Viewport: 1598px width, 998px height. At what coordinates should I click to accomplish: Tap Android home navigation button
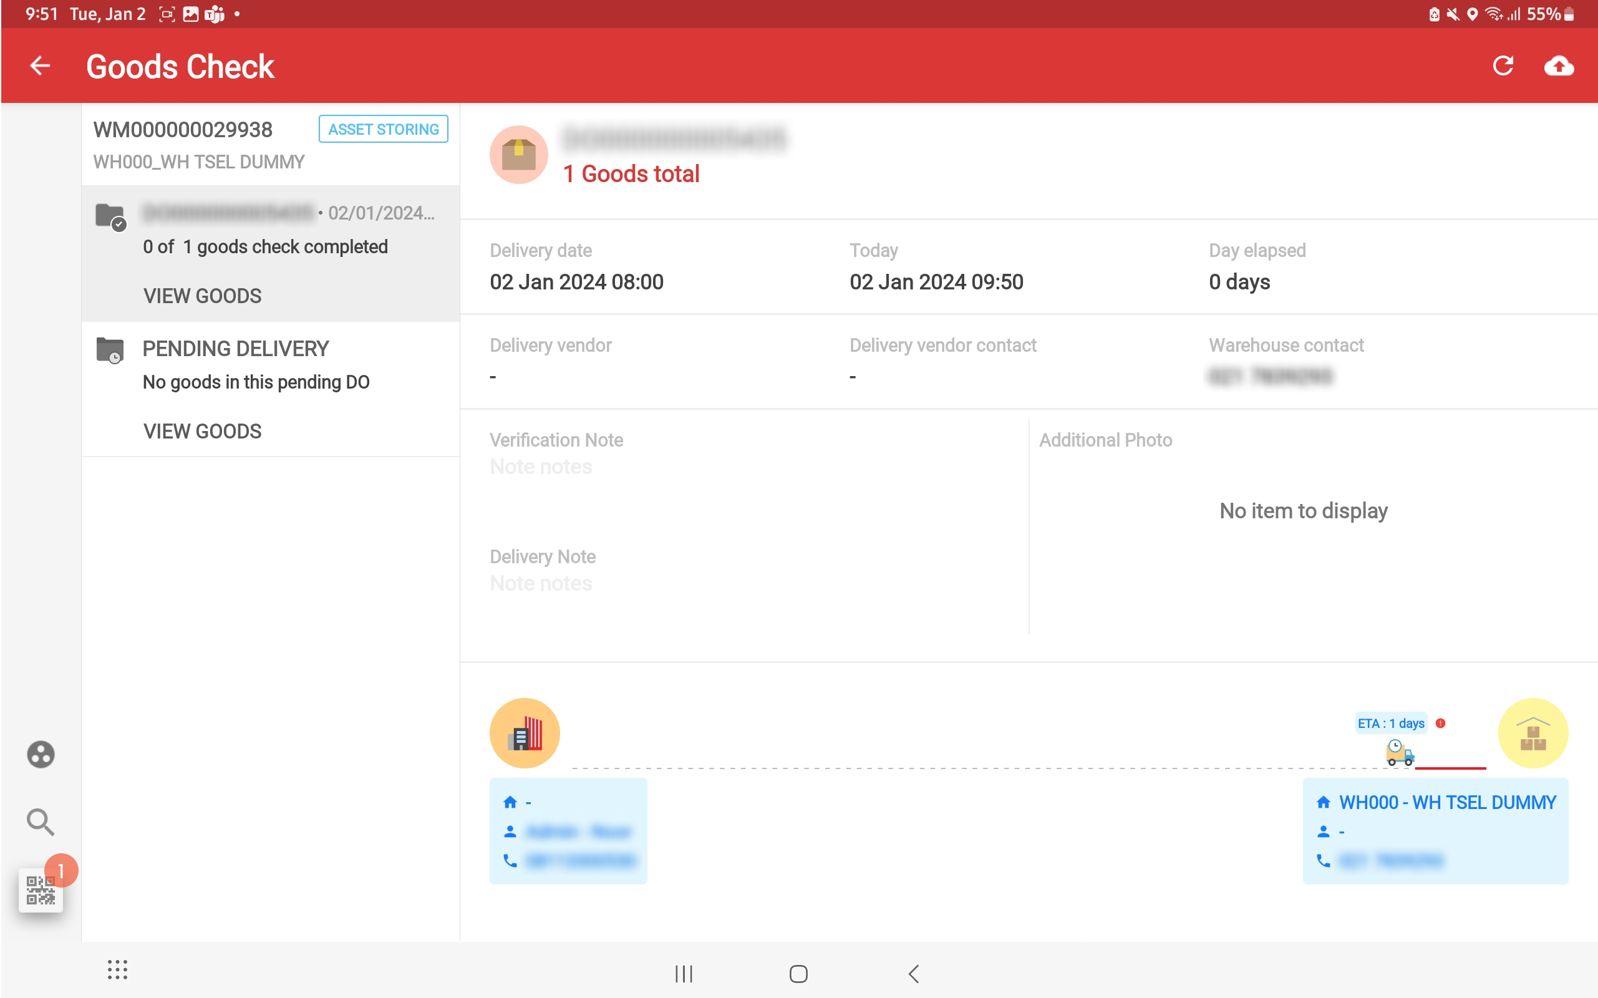pyautogui.click(x=798, y=974)
